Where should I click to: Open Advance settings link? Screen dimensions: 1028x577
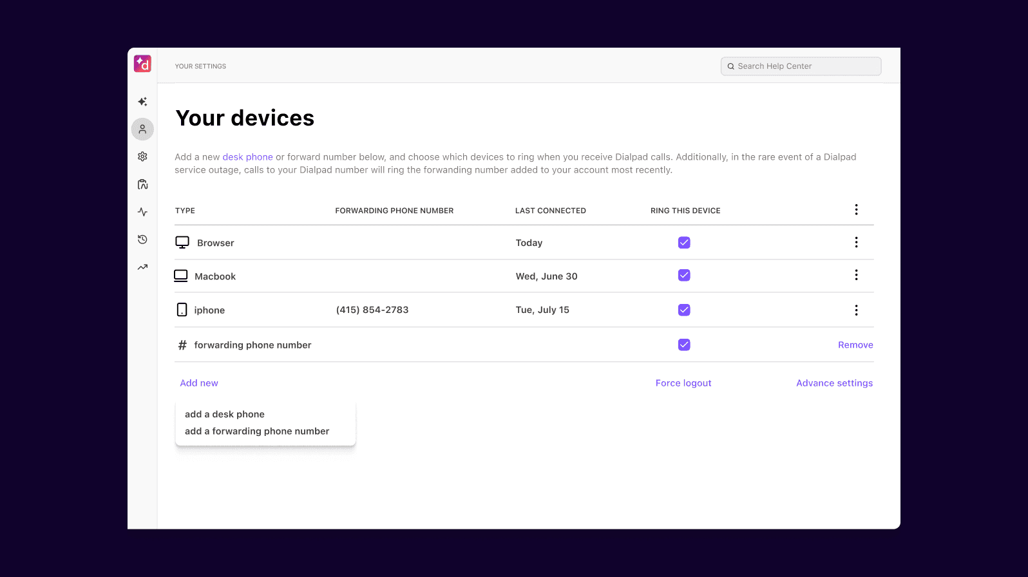pos(834,383)
